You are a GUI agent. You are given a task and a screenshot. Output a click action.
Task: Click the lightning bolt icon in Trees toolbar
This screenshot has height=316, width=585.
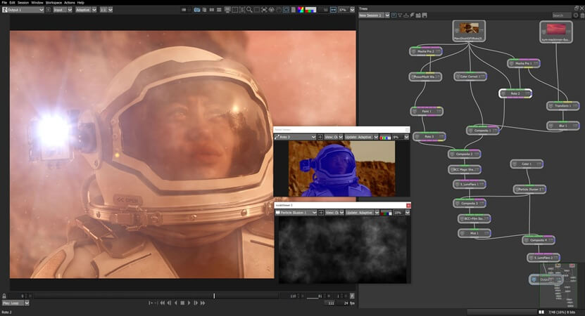point(413,15)
